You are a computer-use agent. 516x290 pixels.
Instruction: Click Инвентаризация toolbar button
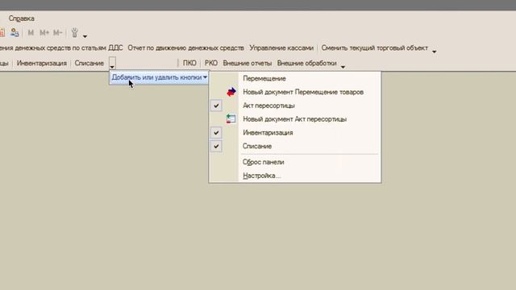41,63
